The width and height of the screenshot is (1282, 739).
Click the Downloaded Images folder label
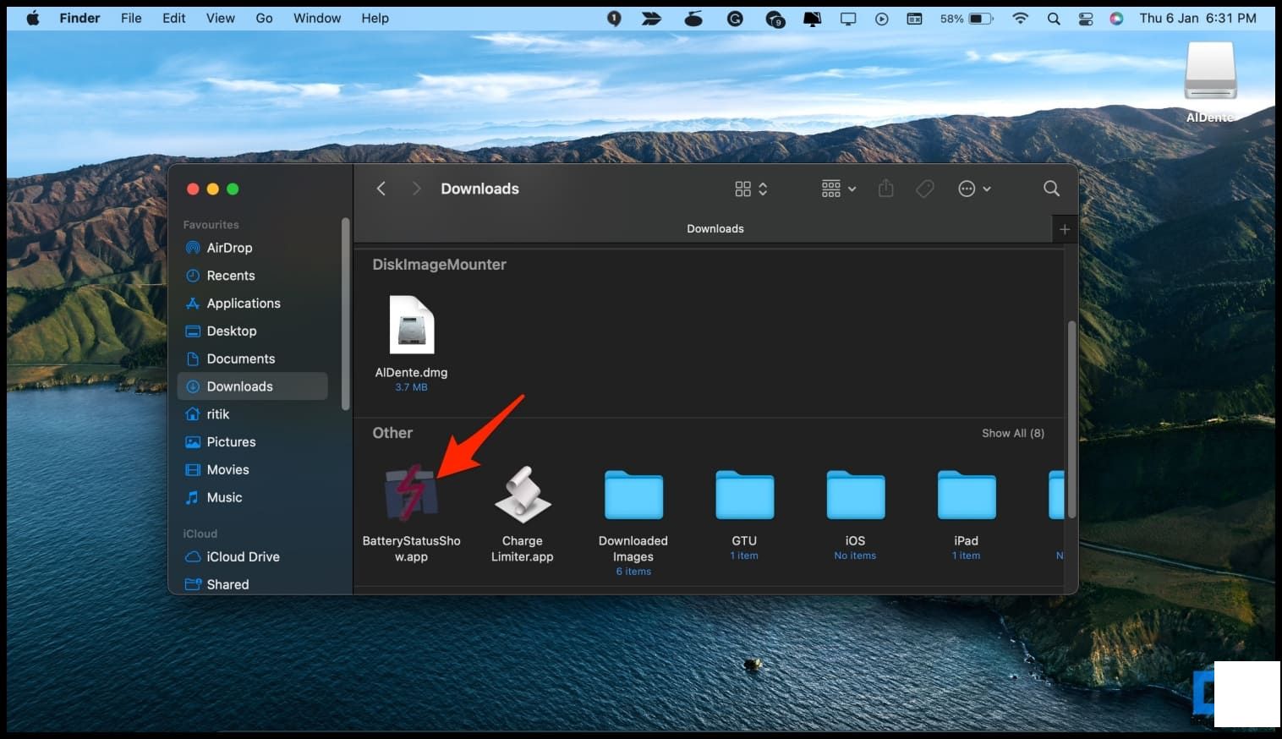pos(633,549)
